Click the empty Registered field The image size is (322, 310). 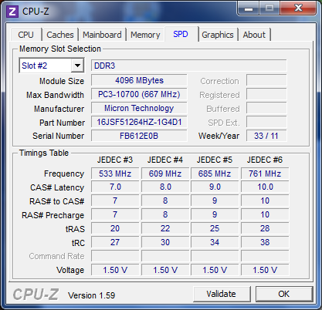(x=266, y=94)
